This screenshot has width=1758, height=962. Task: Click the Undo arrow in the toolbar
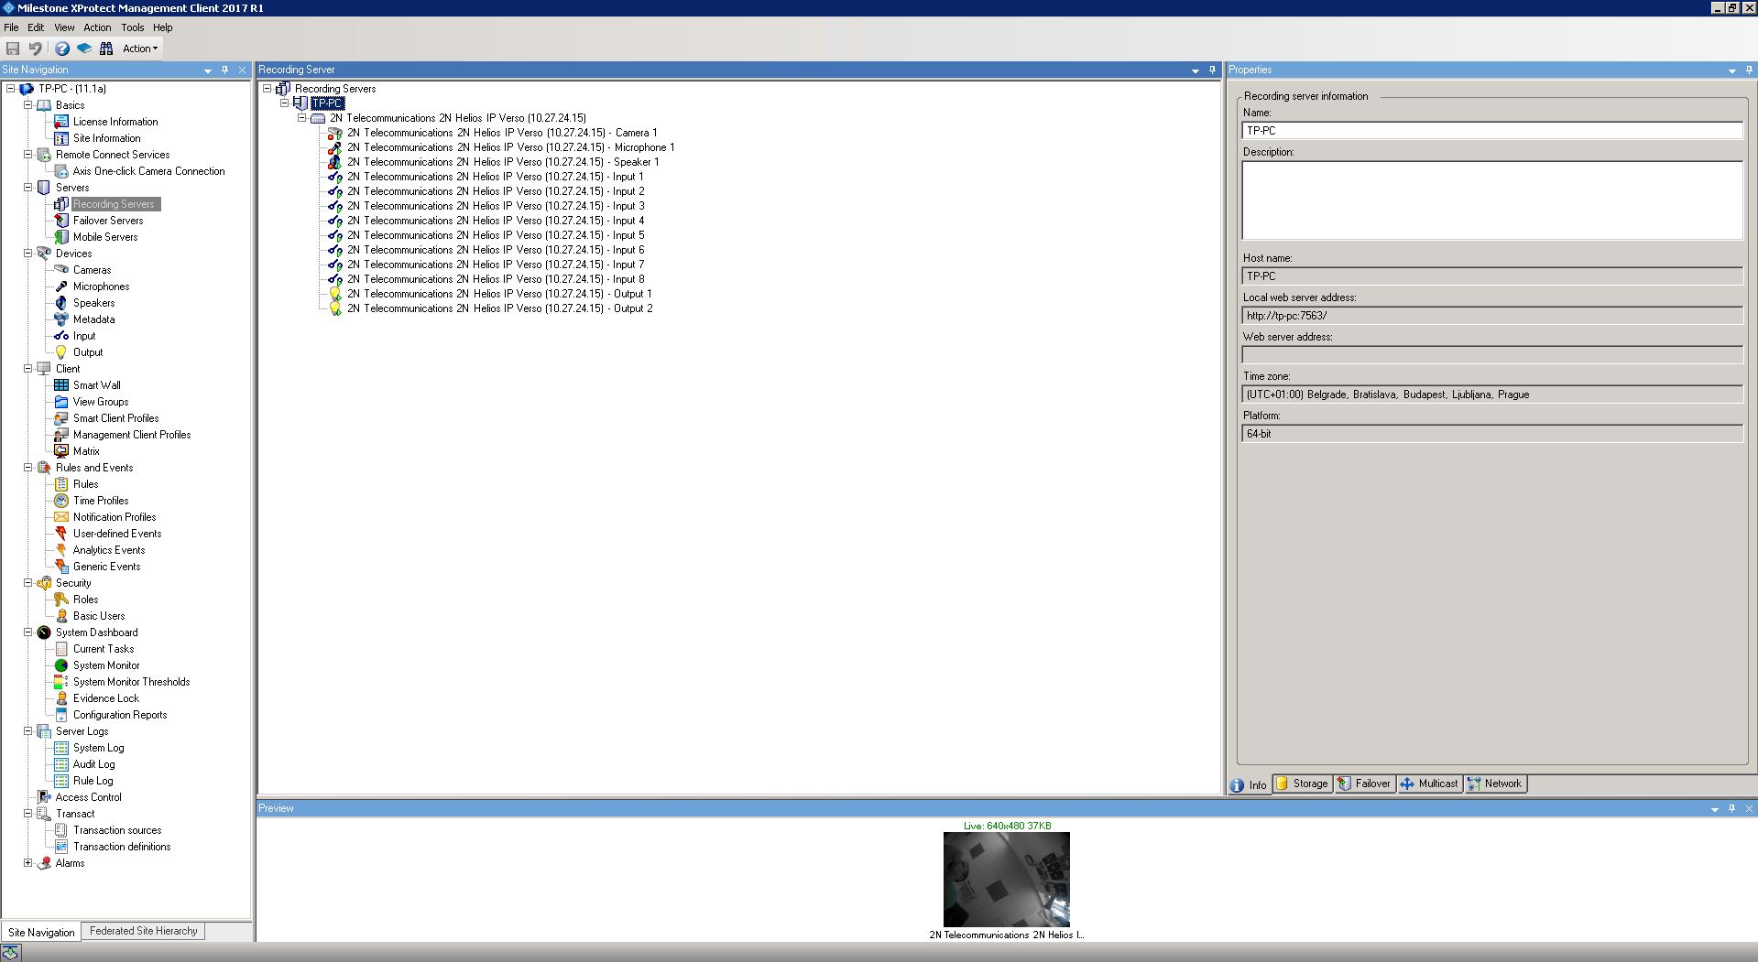(x=36, y=49)
